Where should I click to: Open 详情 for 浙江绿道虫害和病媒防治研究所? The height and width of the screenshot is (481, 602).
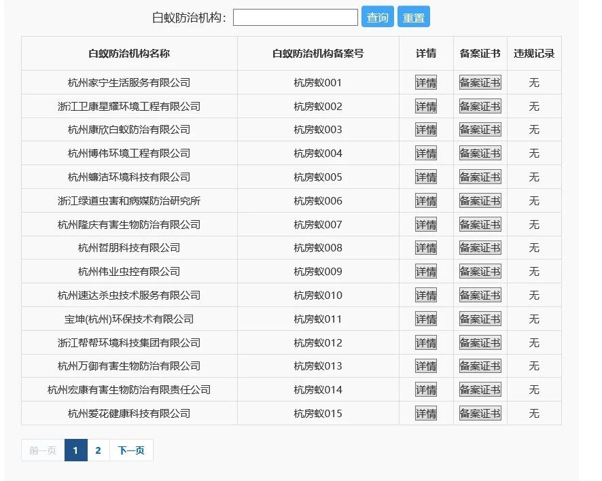pos(426,201)
